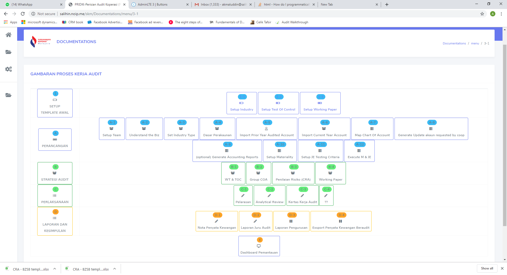Screen dimensions: 507x275
Task: Click the browser address bar URL
Action: 99,14
